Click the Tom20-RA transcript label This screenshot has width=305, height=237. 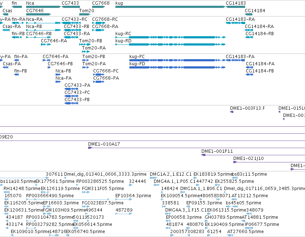94,48
